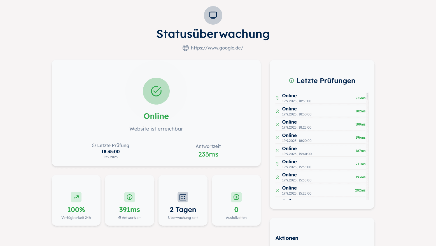Click the clock icon beside Letzte Prüfungen heading

pos(292,81)
